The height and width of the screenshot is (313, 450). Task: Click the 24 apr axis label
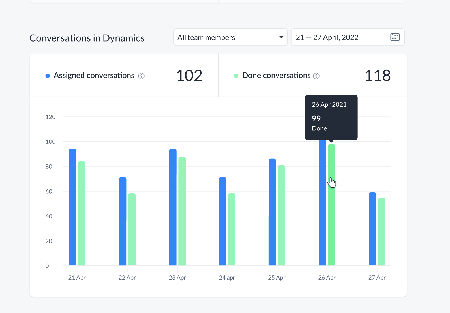227,278
